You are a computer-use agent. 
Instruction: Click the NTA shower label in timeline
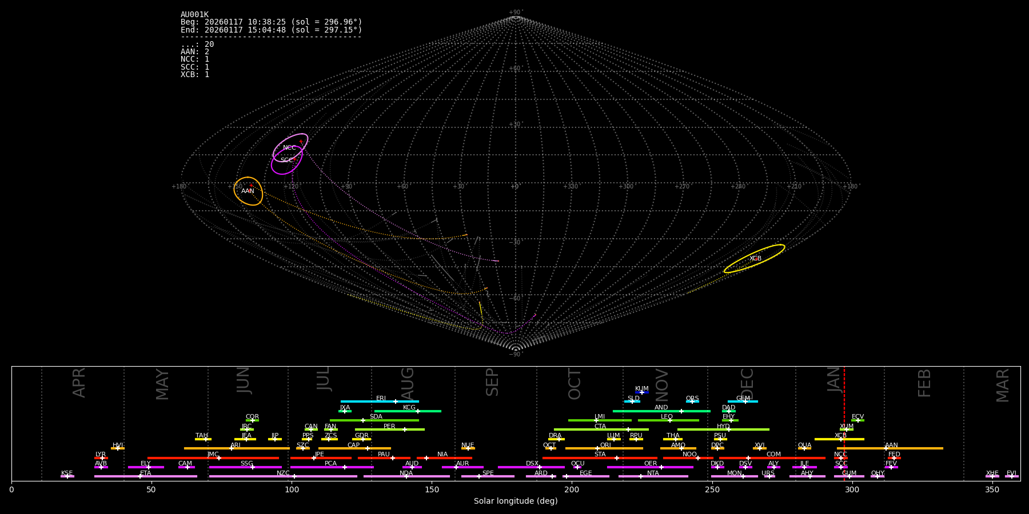pos(653,473)
